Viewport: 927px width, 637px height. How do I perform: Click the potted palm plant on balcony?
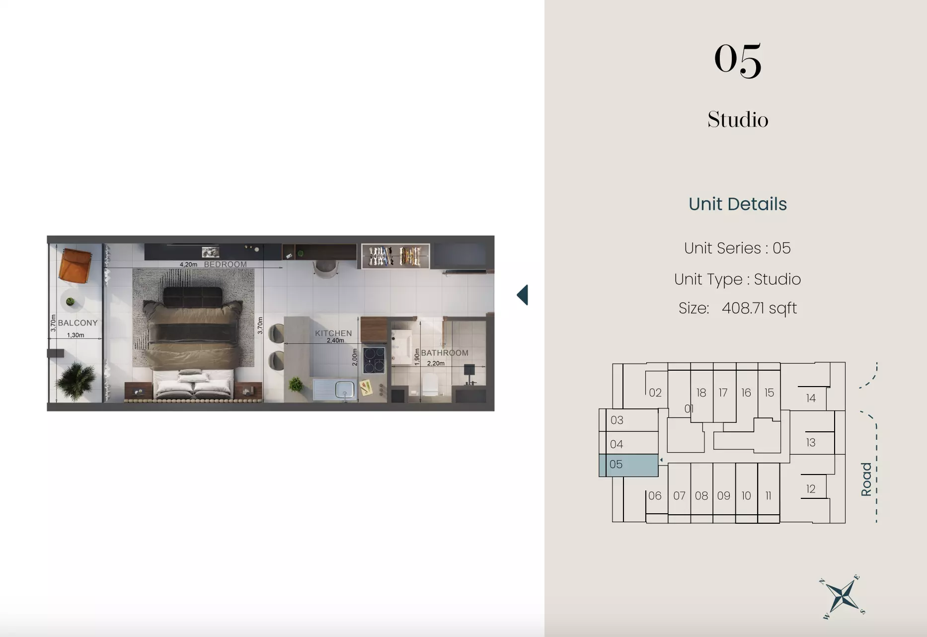pyautogui.click(x=76, y=381)
